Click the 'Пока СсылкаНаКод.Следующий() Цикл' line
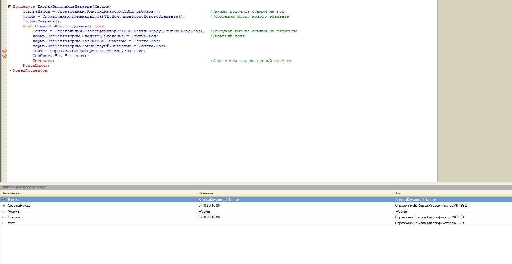The height and width of the screenshot is (264, 512). tap(63, 26)
